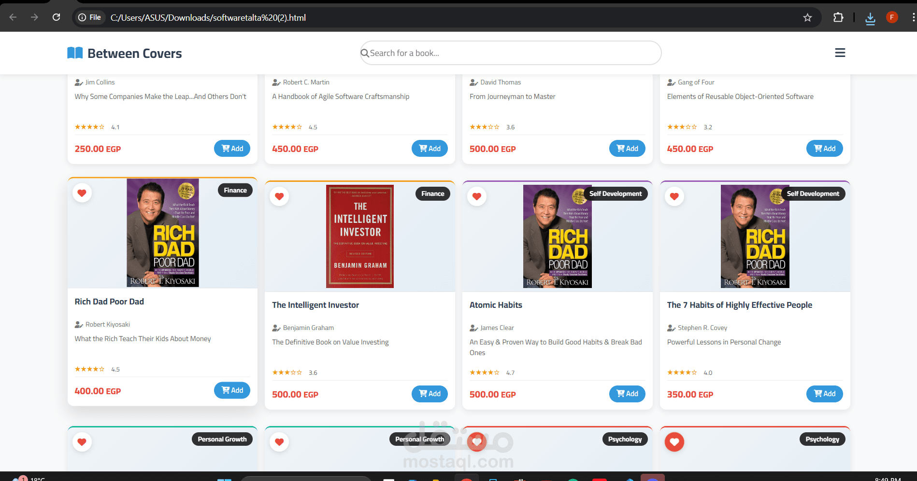
Task: Click author name Jim Collins
Action: tap(100, 82)
